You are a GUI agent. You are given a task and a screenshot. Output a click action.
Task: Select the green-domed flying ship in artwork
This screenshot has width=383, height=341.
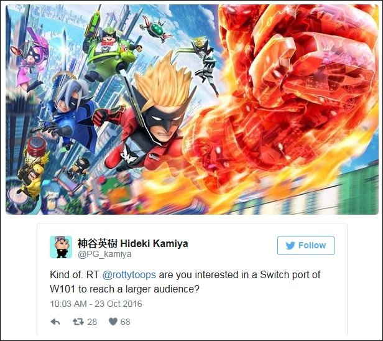(x=156, y=29)
